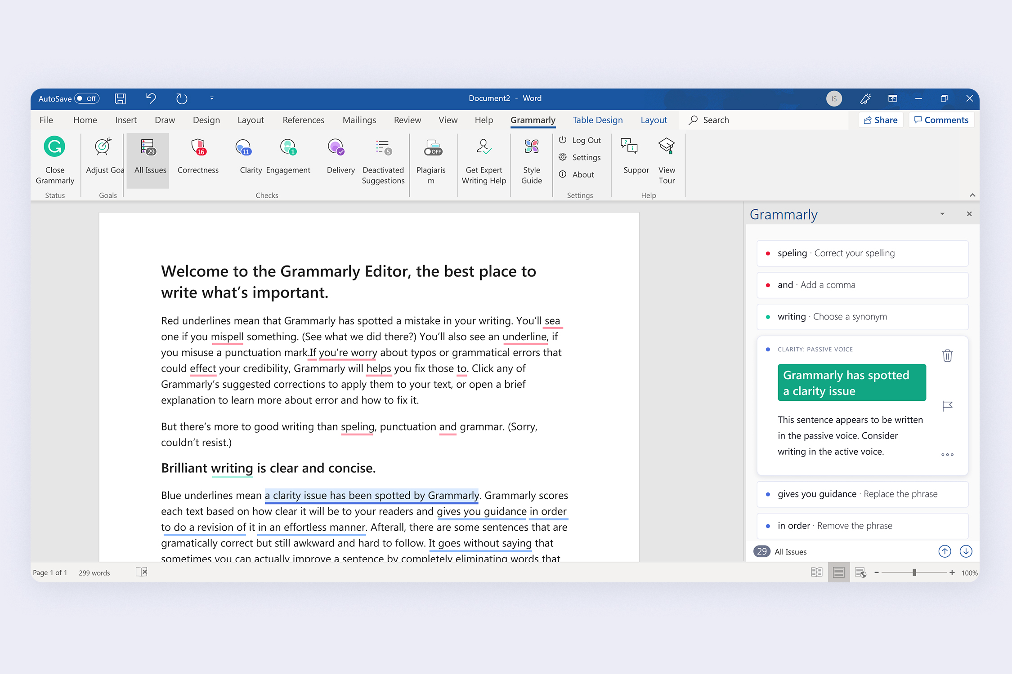1012x674 pixels.
Task: Click the Share button
Action: (x=881, y=120)
